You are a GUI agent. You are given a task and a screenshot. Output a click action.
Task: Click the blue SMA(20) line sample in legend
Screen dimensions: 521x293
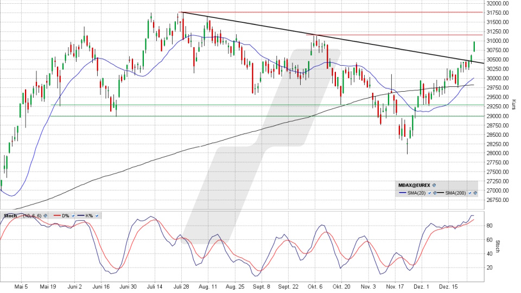tap(402, 193)
